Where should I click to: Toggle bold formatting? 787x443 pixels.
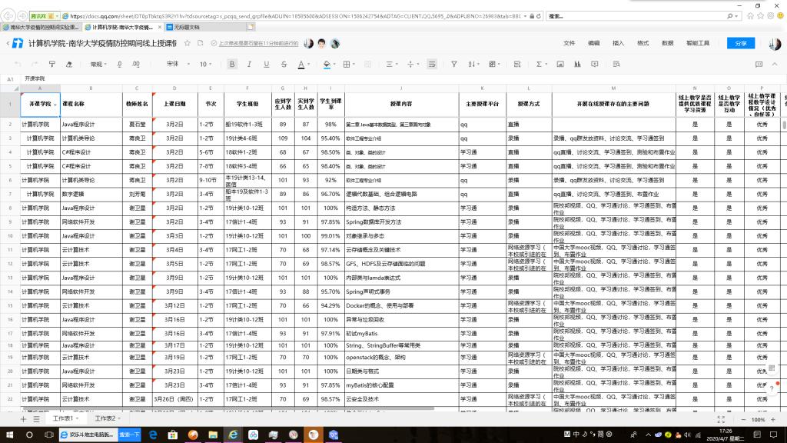coord(232,64)
